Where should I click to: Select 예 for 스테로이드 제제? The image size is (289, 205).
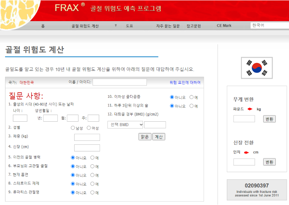pyautogui.click(x=92, y=183)
